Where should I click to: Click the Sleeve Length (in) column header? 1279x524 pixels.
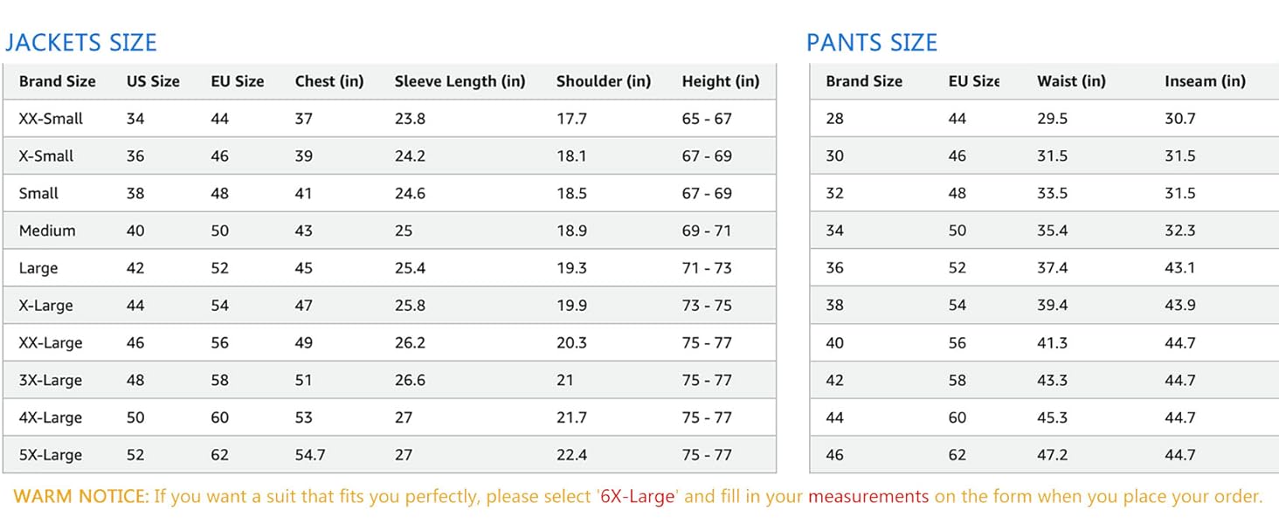(x=460, y=81)
